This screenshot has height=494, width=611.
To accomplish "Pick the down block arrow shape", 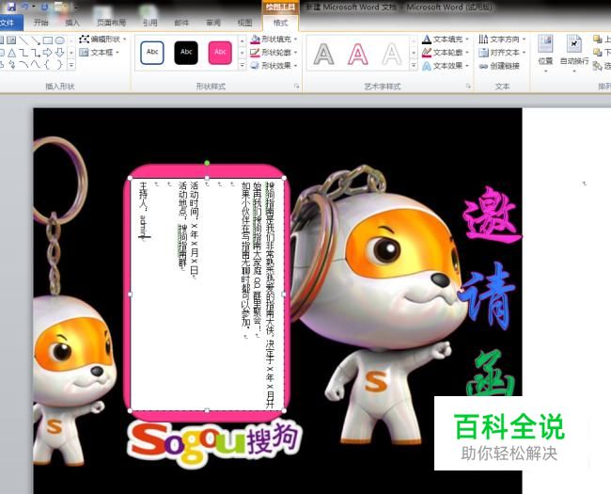I will coord(59,53).
